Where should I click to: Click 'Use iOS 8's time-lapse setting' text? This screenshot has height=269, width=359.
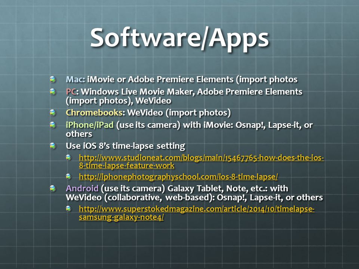click(x=126, y=146)
